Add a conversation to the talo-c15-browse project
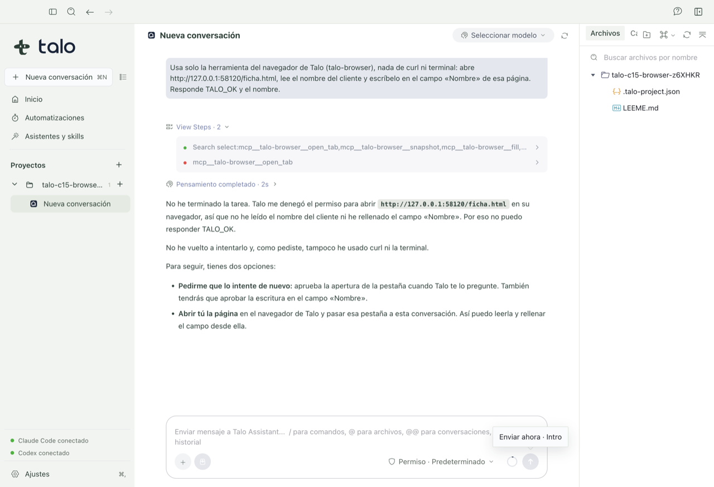 click(120, 184)
